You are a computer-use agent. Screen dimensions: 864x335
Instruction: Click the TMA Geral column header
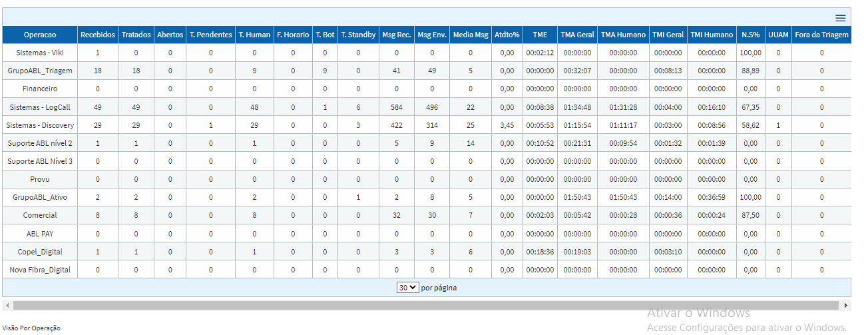577,35
